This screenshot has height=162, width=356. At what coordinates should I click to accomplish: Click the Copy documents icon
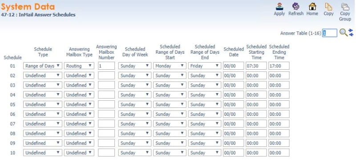328,7
